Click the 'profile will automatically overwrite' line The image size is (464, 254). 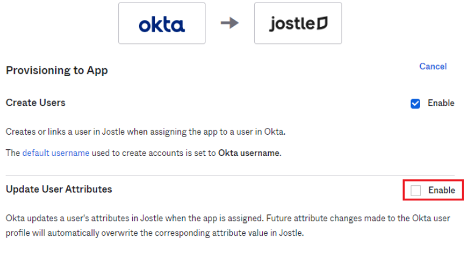[x=155, y=233]
